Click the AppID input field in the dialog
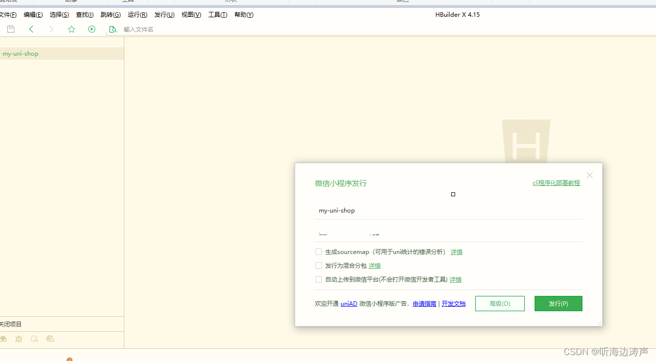The image size is (656, 361). pos(449,233)
